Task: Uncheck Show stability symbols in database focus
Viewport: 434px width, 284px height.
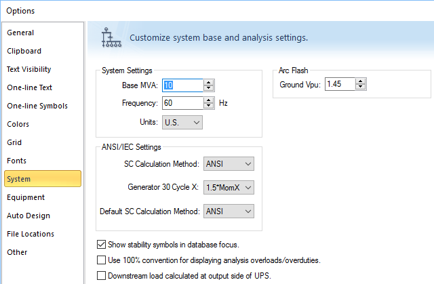Action: 102,244
